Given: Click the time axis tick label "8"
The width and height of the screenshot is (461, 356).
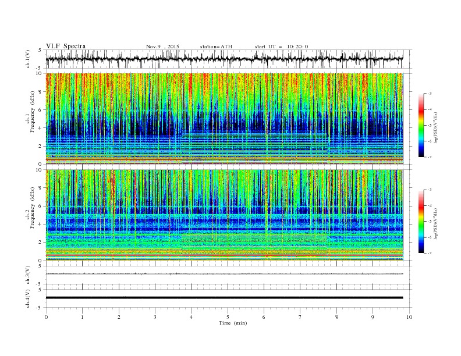Looking at the screenshot, I should tap(336, 317).
